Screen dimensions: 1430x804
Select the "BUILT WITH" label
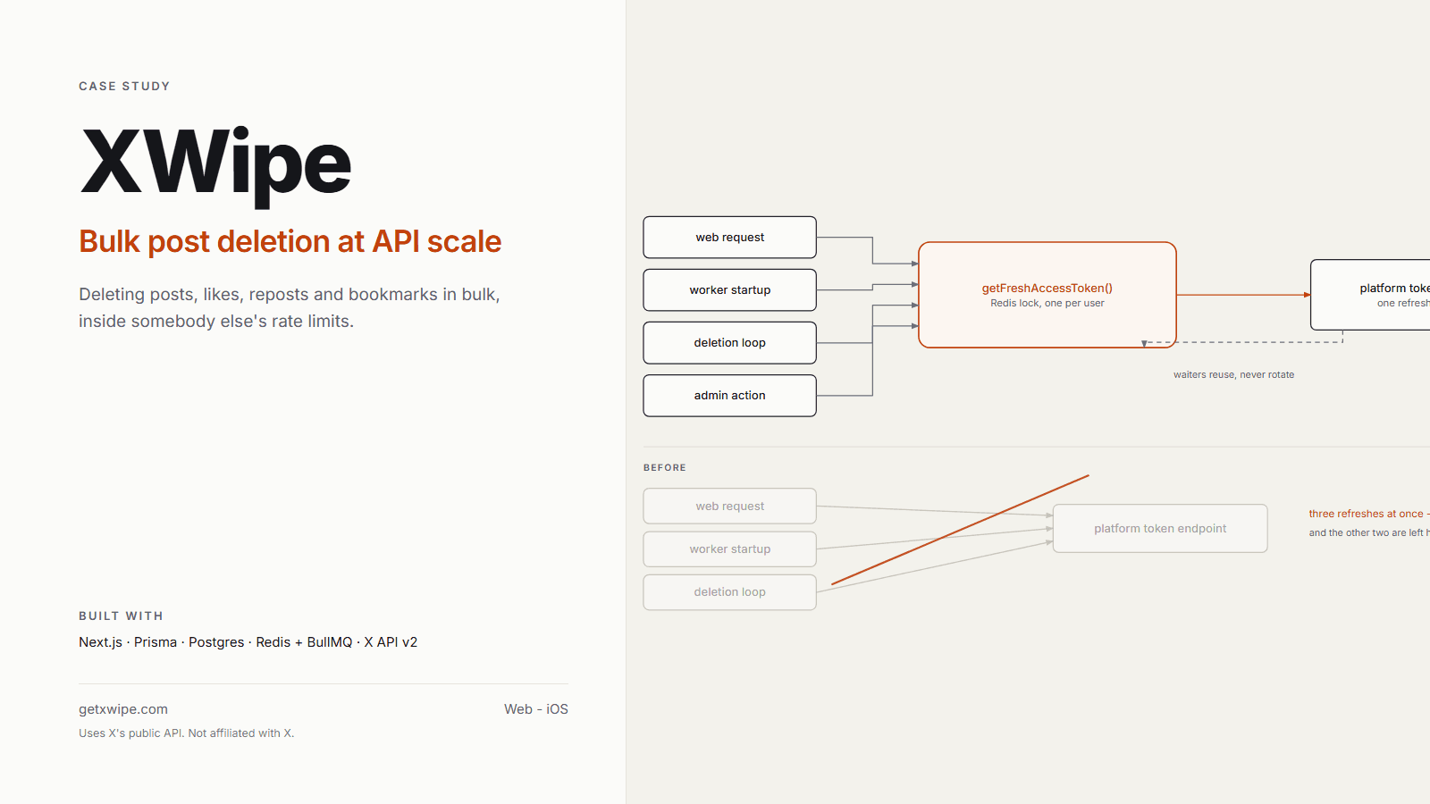[121, 616]
